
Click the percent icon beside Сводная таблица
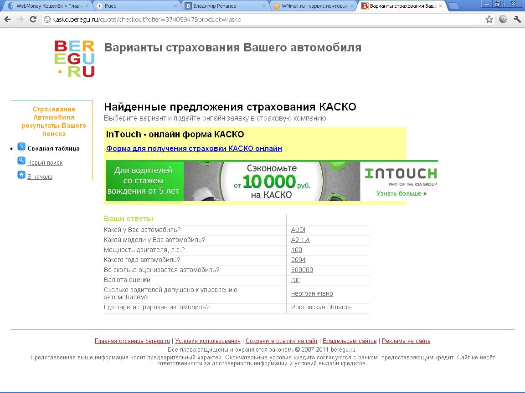point(21,146)
